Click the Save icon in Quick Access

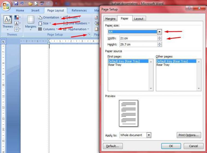16,4
